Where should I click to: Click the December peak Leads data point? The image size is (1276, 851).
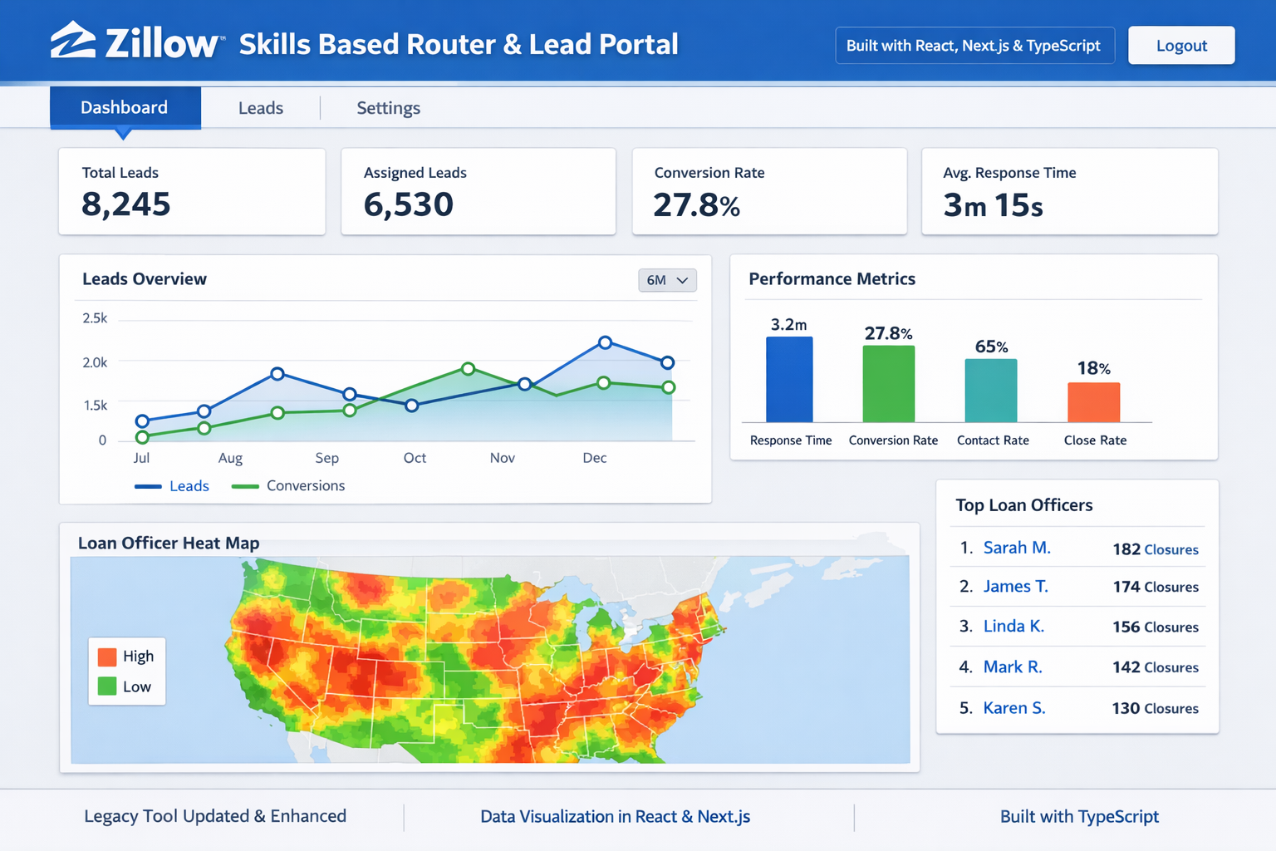[x=606, y=342]
